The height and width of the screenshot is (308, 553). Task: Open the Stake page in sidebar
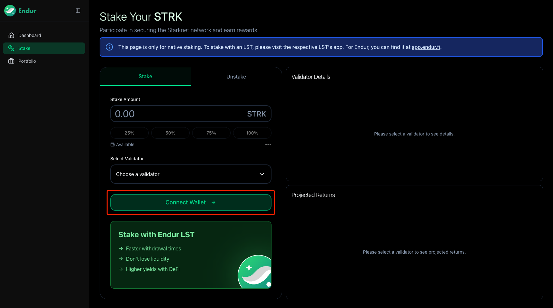pos(44,48)
